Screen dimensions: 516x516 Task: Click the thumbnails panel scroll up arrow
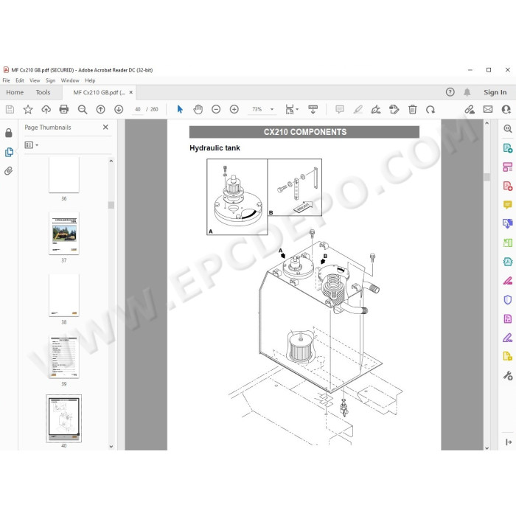(111, 161)
